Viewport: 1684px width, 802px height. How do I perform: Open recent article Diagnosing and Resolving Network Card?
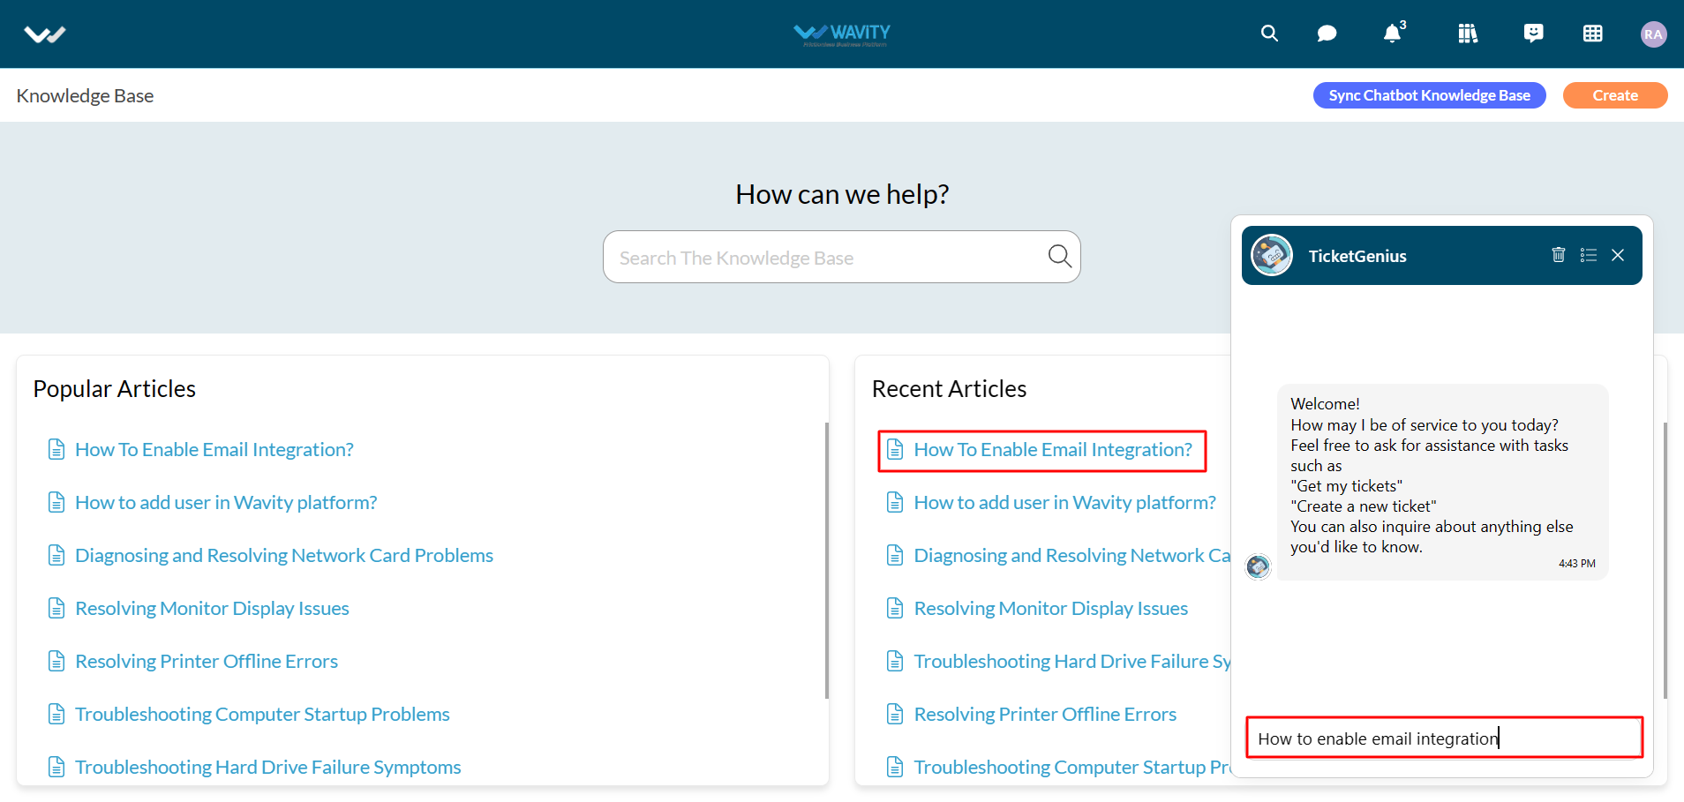click(x=1071, y=556)
